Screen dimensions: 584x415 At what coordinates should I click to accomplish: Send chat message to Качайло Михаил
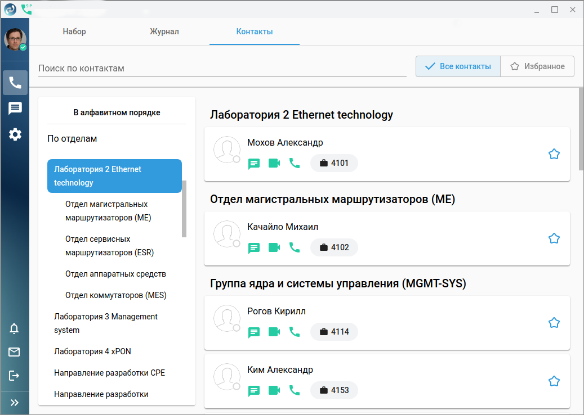pos(254,247)
